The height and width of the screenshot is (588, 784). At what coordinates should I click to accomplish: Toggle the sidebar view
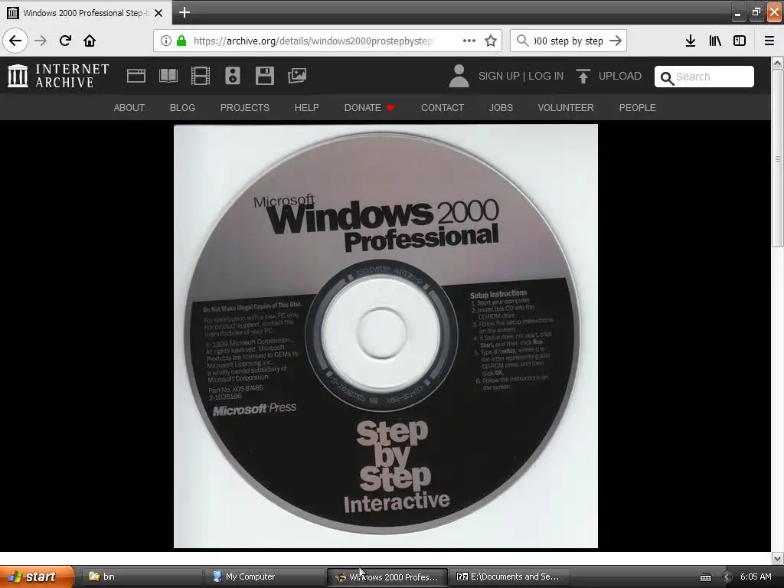click(740, 41)
